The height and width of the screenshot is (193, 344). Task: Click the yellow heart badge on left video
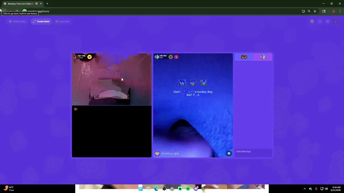click(89, 57)
